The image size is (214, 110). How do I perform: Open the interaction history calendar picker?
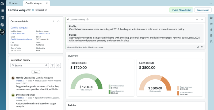tap(58, 66)
